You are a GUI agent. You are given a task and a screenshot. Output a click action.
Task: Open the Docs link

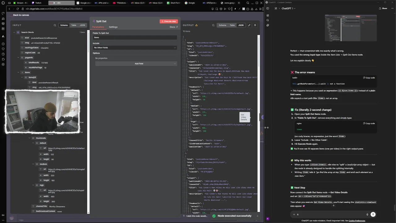(x=174, y=27)
